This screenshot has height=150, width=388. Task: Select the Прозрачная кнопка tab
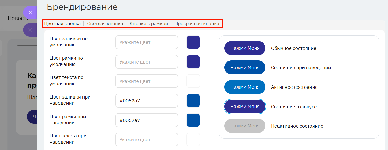[197, 24]
